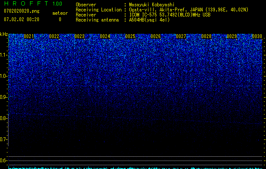Screen dimensions: 266x169
Task: Click the Receiving Location label
Action: pyautogui.click(x=99, y=10)
